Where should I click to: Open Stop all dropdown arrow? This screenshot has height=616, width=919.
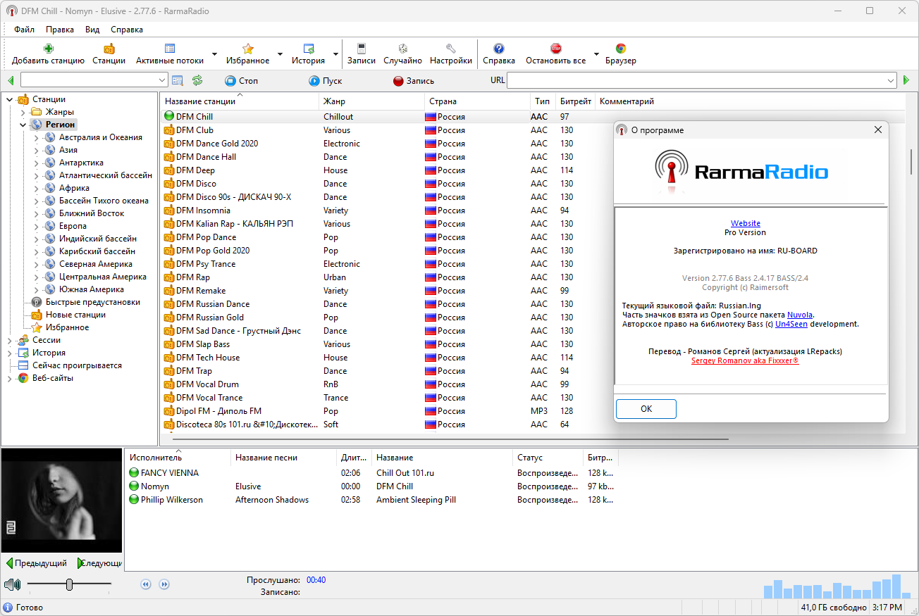[x=596, y=54]
